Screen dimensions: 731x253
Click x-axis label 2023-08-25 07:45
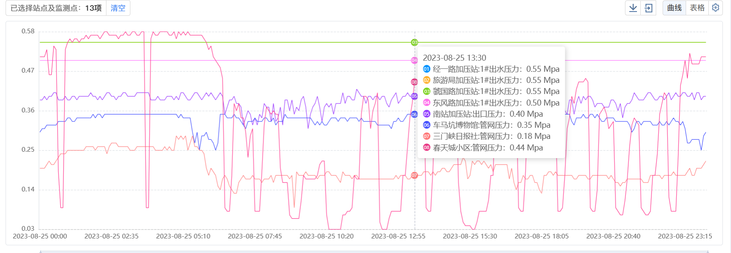click(x=255, y=236)
